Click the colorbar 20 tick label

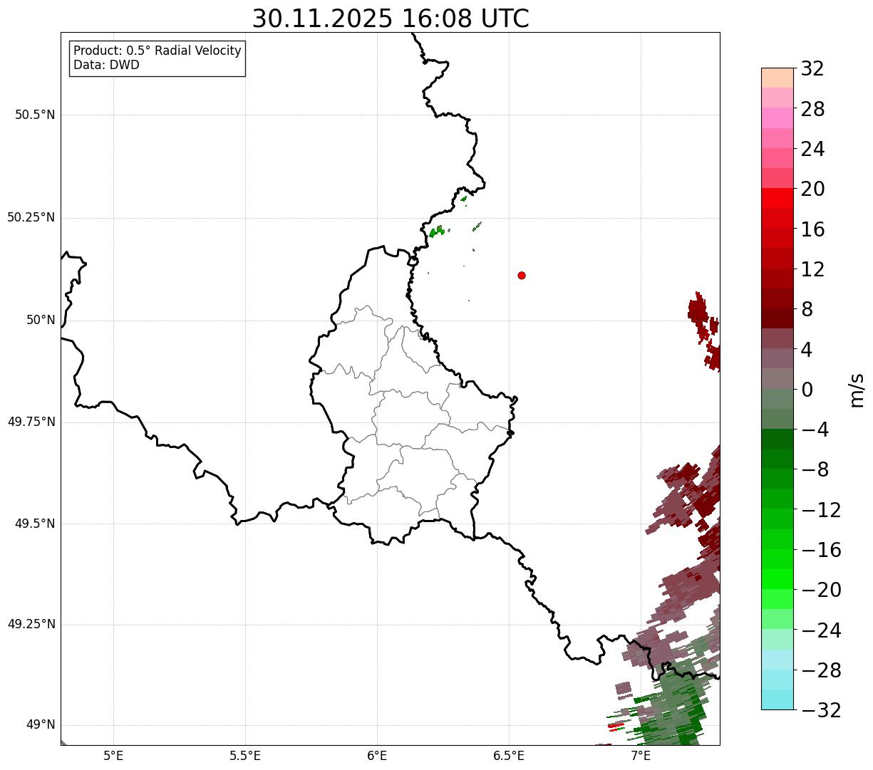coord(812,189)
